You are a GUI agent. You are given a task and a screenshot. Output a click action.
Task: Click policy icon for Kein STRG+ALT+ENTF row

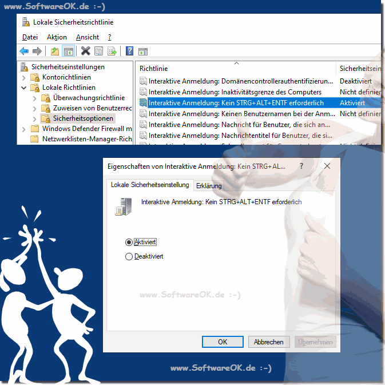(x=143, y=102)
